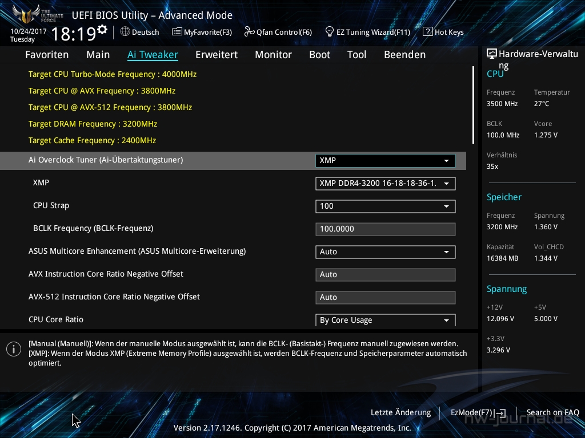Open Qfan Control(F6)
Viewport: 585px width, 438px height.
point(278,32)
